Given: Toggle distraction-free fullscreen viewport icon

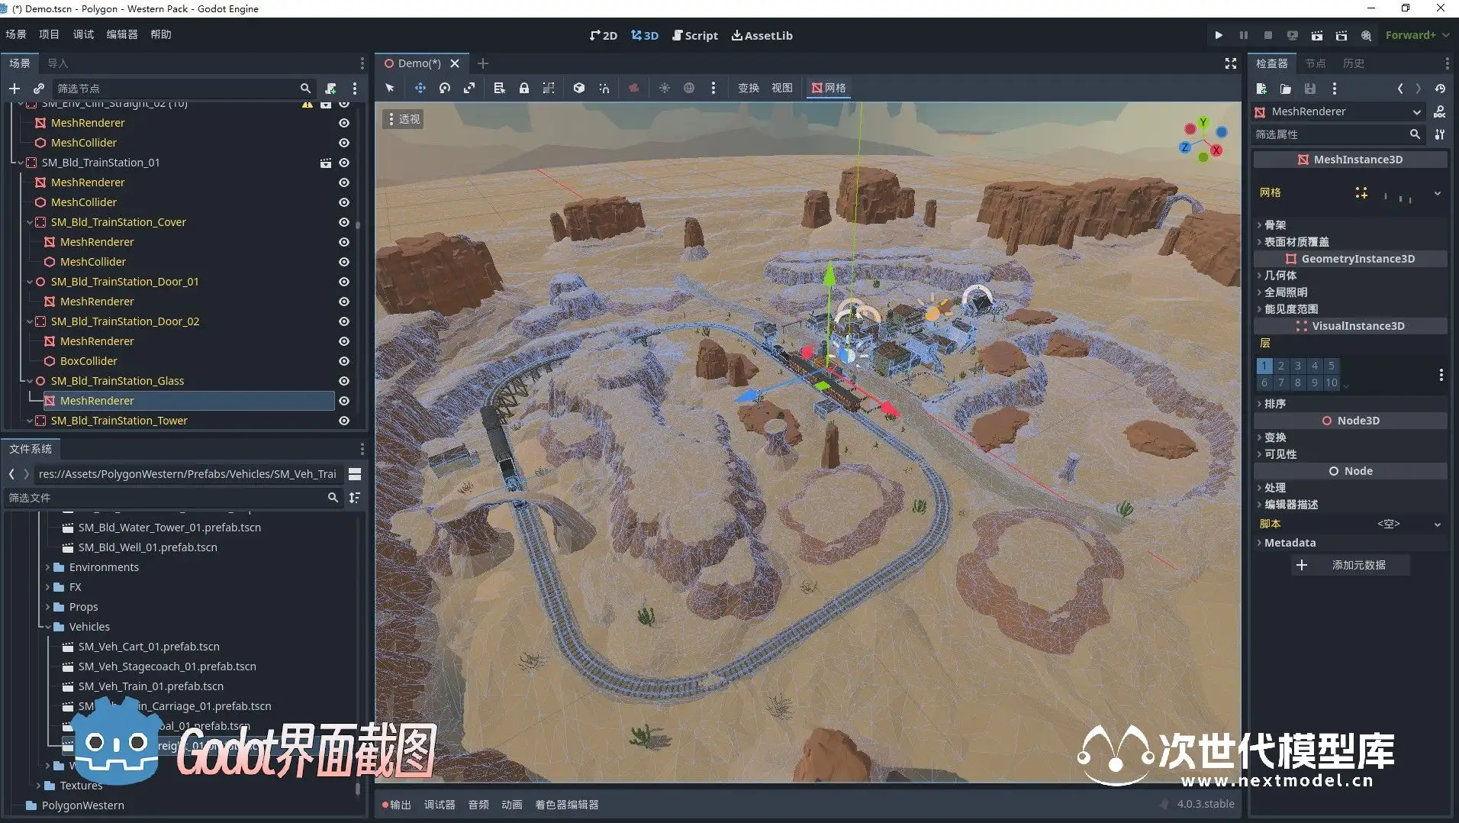Looking at the screenshot, I should point(1230,63).
